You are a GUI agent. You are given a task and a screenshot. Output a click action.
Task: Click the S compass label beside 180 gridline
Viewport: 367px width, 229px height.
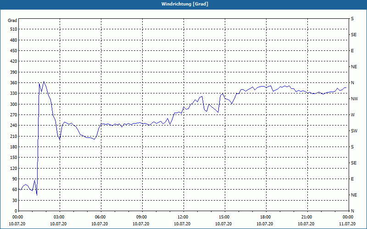point(352,147)
